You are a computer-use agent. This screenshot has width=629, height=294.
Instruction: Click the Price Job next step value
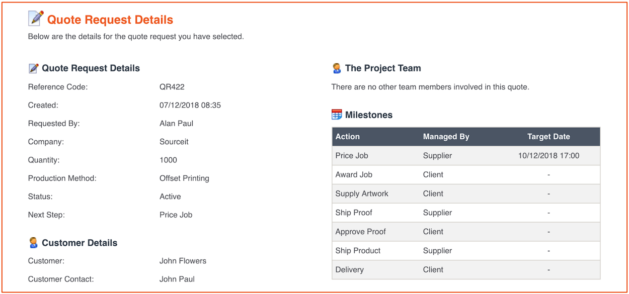point(176,215)
